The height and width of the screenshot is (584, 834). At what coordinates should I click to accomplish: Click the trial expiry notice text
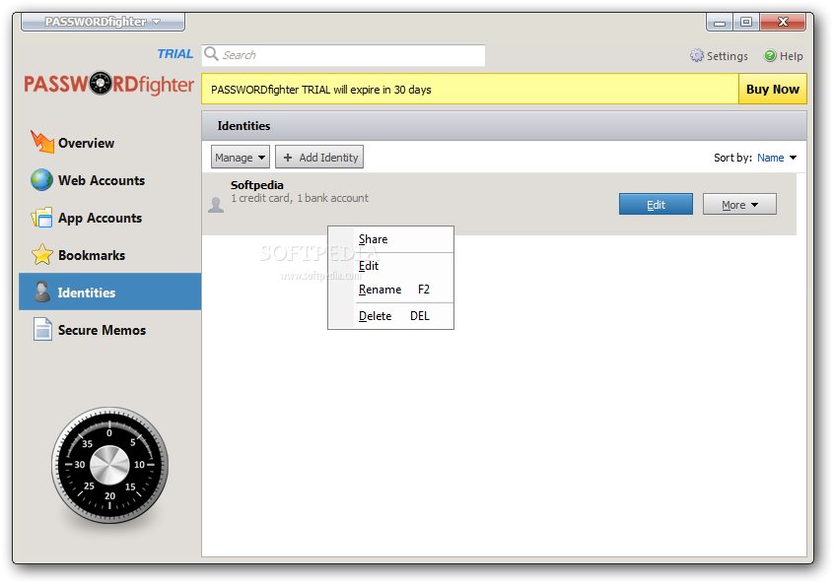[x=320, y=90]
